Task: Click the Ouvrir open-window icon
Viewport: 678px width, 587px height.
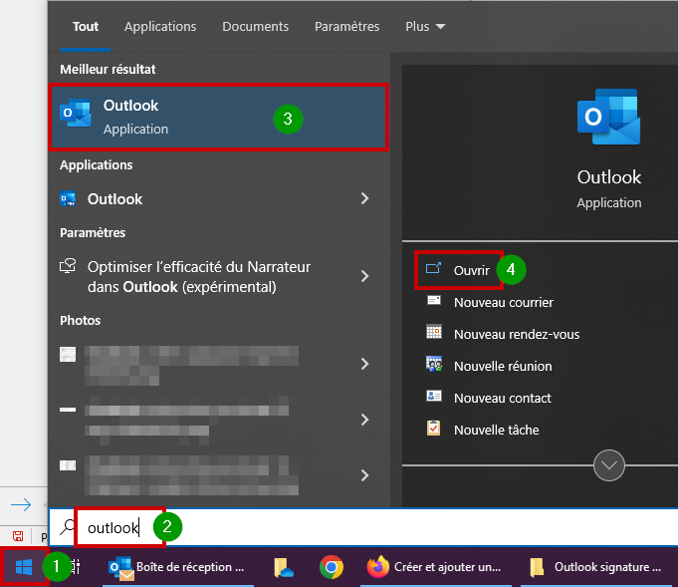Action: click(x=433, y=268)
